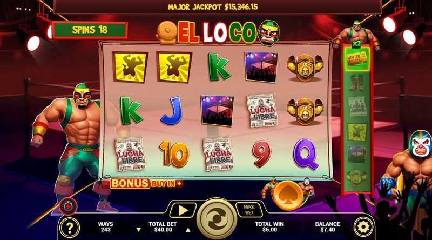The height and width of the screenshot is (240, 432).
Task: Select boots symbol in multiplier trail
Action: point(356,83)
